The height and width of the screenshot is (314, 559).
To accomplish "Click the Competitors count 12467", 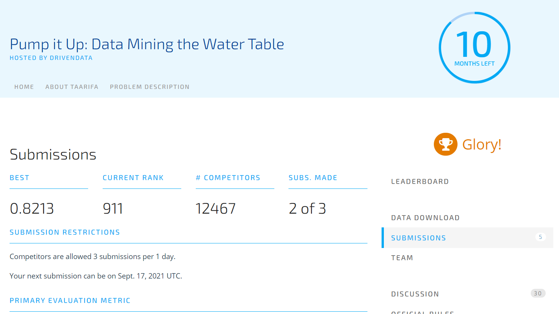I will coord(216,209).
